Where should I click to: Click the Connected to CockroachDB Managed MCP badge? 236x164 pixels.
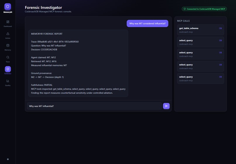tap(204, 9)
